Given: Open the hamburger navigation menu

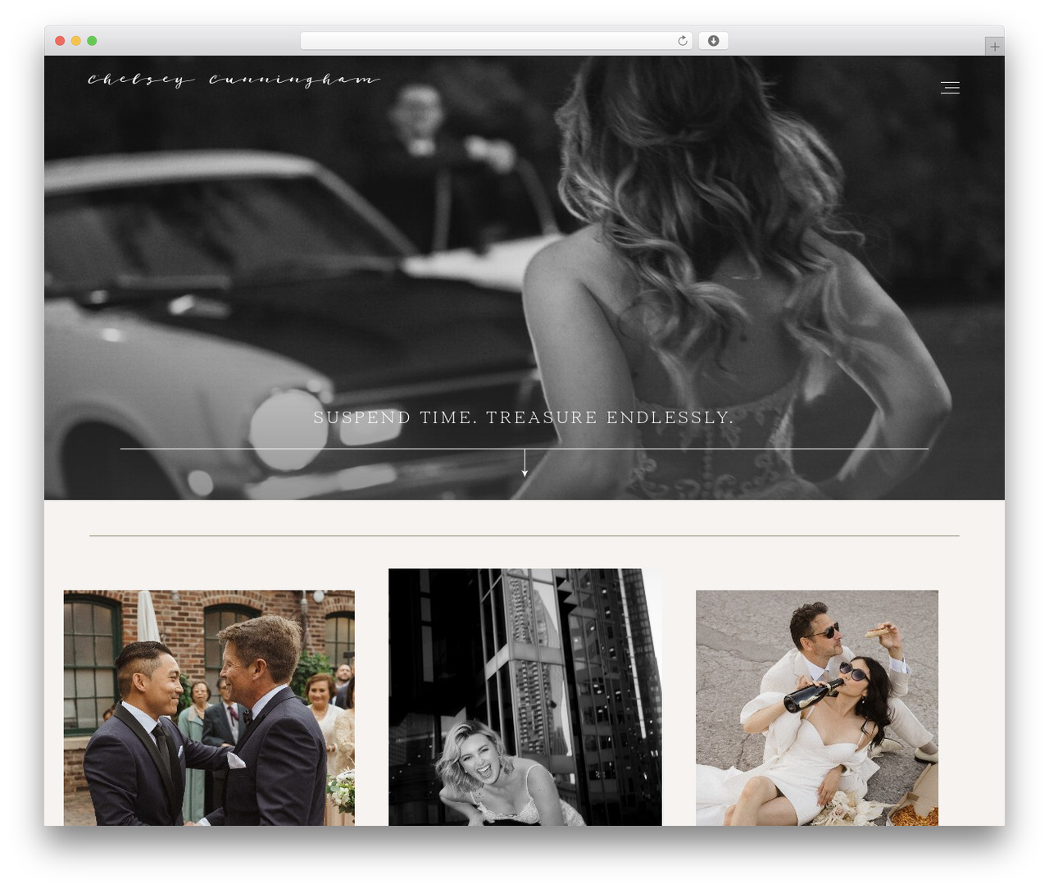Looking at the screenshot, I should pos(950,88).
